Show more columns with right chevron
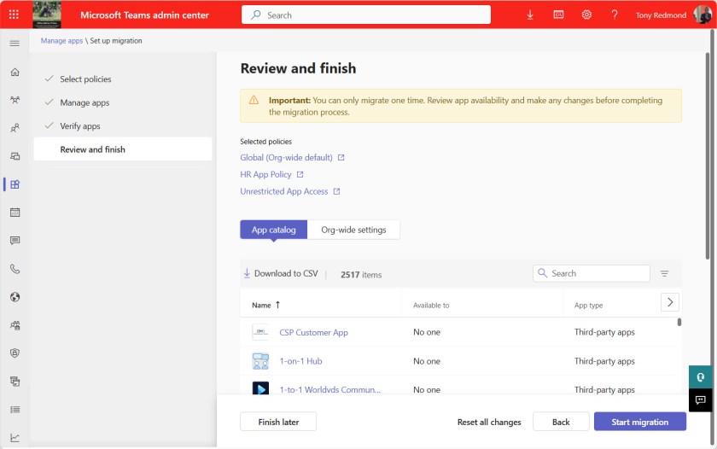Viewport: 717px width, 449px height. pos(670,302)
